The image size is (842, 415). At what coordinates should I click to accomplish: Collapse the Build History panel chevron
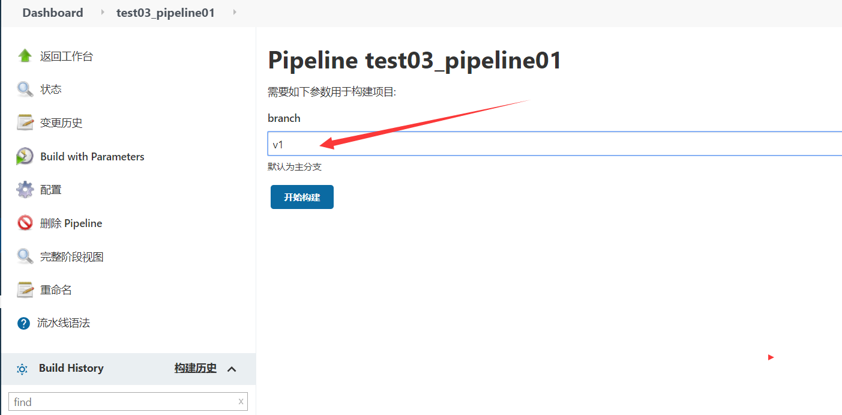point(232,369)
